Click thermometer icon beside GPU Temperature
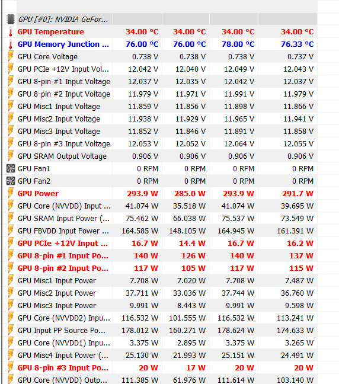This screenshot has width=339, height=384. [x=11, y=32]
